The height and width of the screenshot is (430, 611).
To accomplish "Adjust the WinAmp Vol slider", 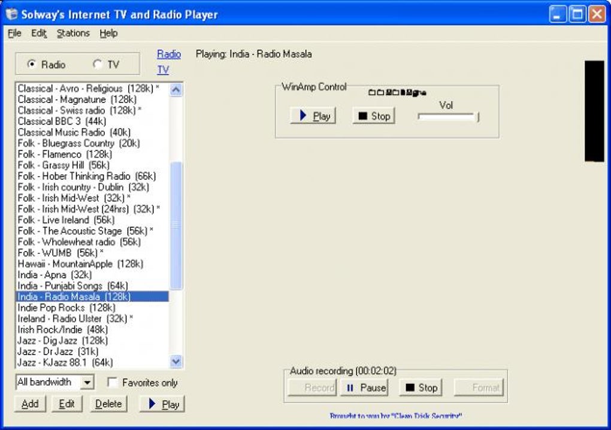I will (448, 116).
